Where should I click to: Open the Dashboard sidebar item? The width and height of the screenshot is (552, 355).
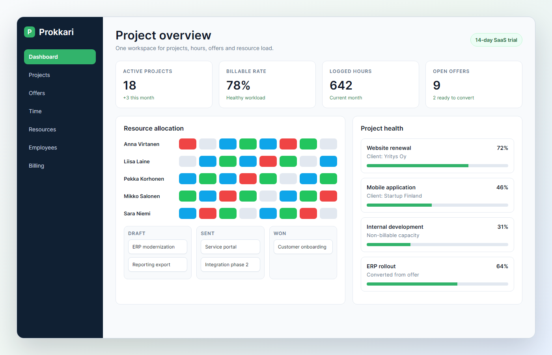60,57
